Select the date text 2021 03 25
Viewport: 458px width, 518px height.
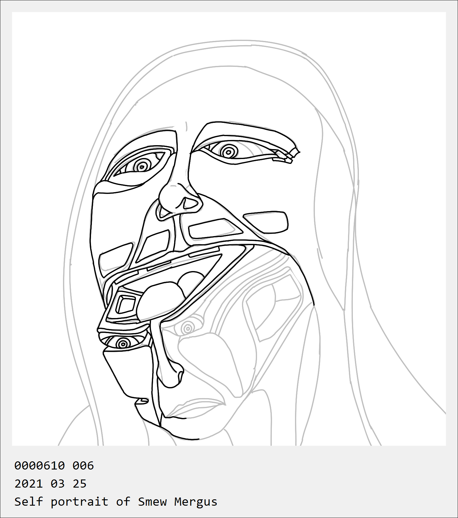(51, 484)
